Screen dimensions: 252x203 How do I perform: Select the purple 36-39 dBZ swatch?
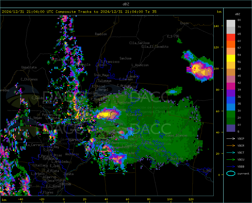(x=231, y=93)
